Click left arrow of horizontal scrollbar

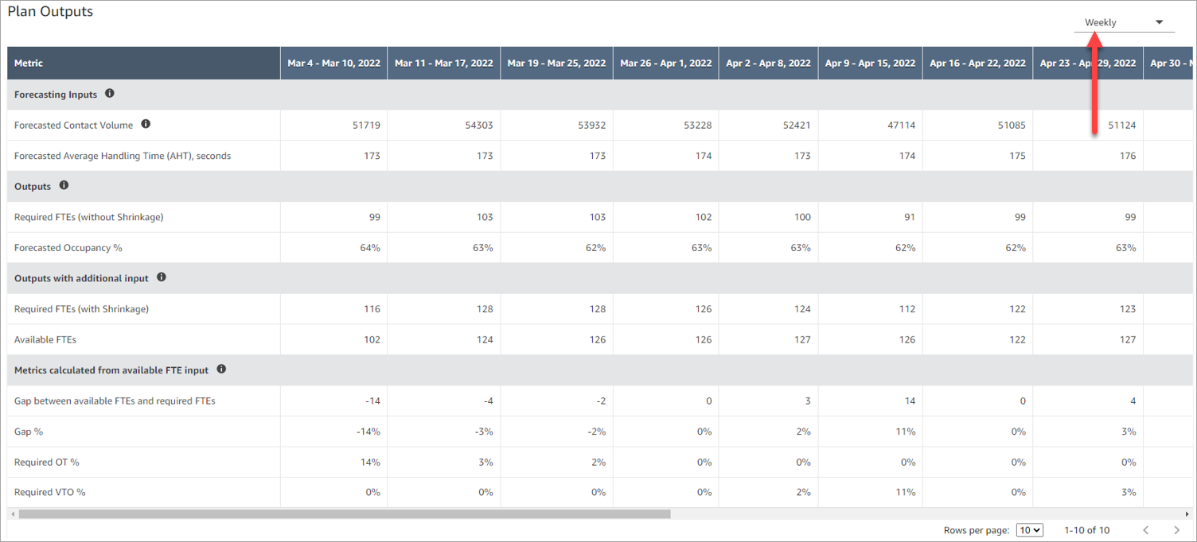pos(14,514)
